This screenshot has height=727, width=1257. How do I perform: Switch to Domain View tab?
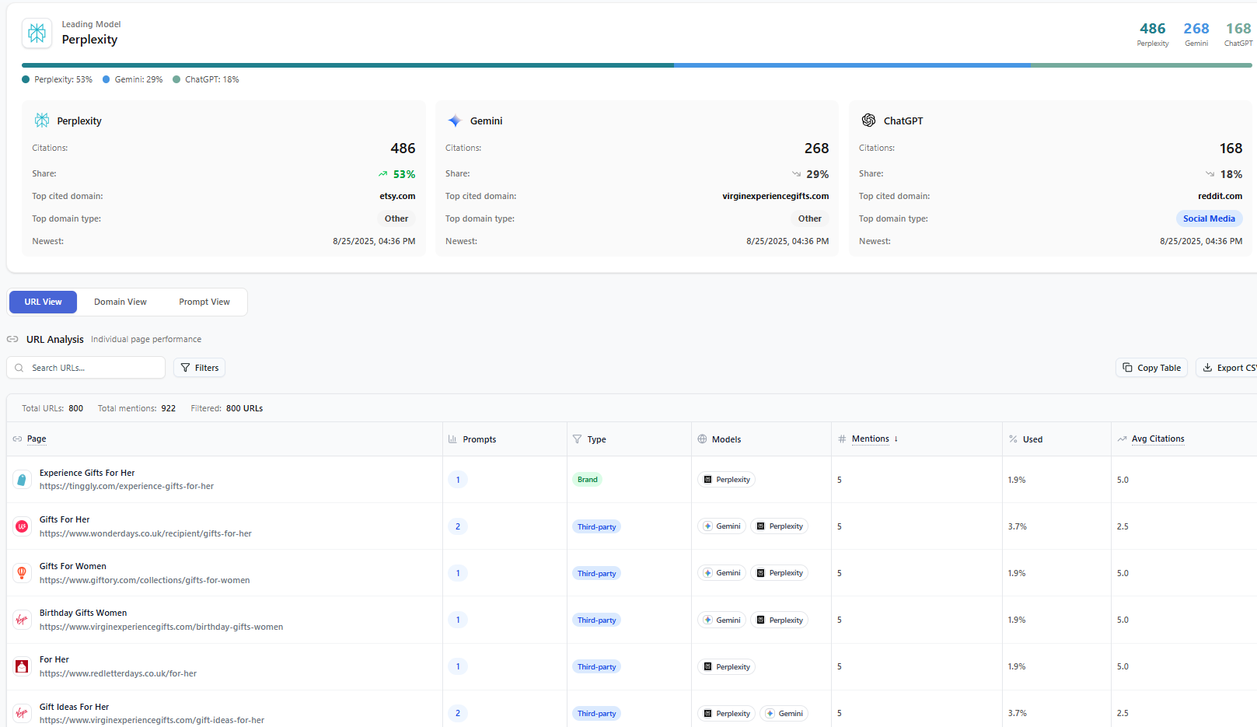(x=120, y=302)
